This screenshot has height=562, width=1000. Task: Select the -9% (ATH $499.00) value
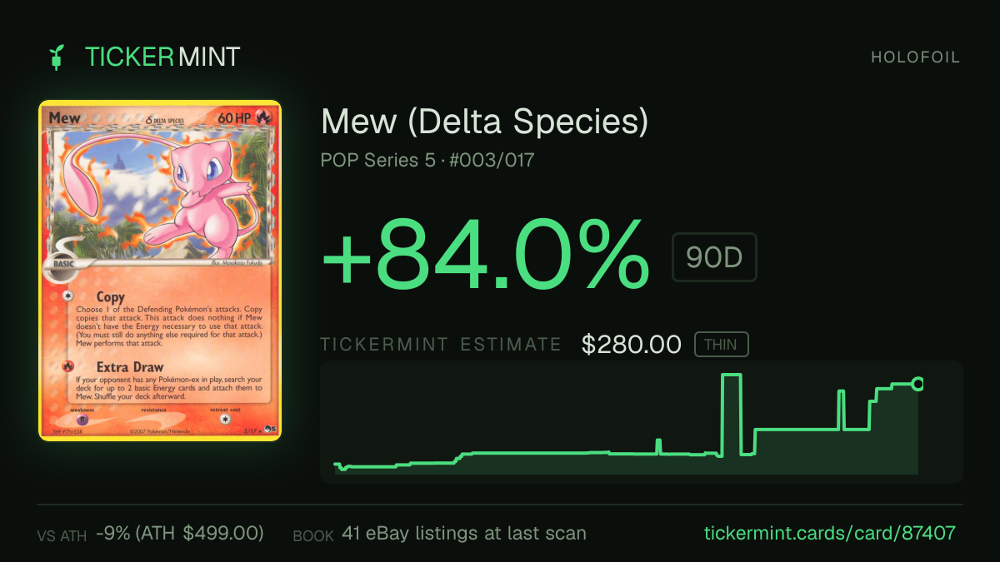coord(180,533)
